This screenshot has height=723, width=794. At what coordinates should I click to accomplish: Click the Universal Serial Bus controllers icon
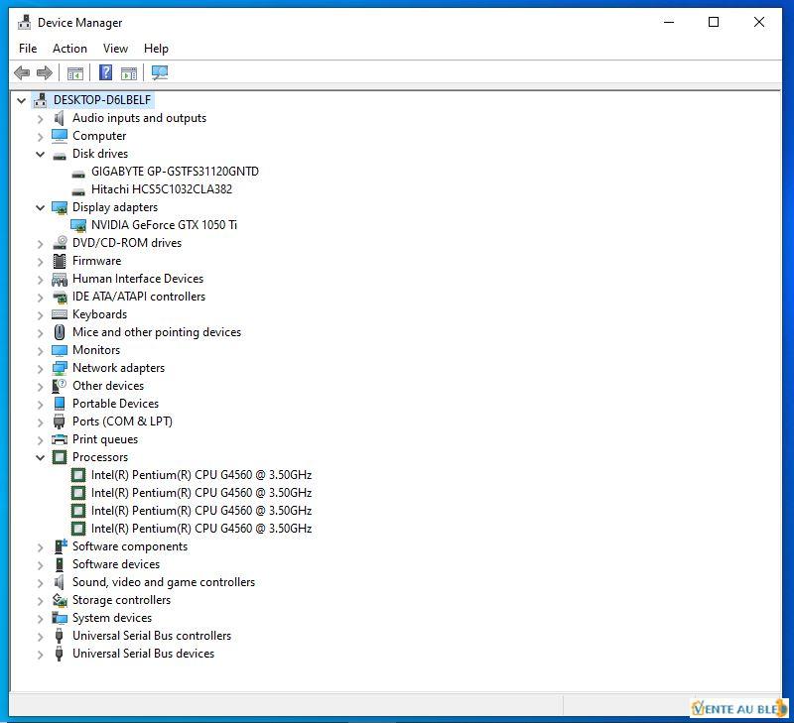[x=60, y=636]
